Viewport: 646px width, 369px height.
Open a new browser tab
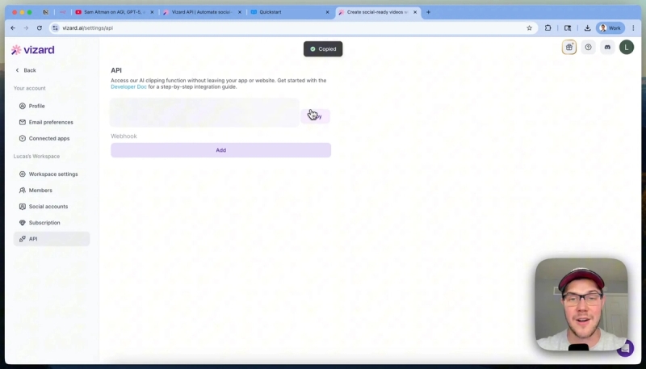(x=428, y=12)
